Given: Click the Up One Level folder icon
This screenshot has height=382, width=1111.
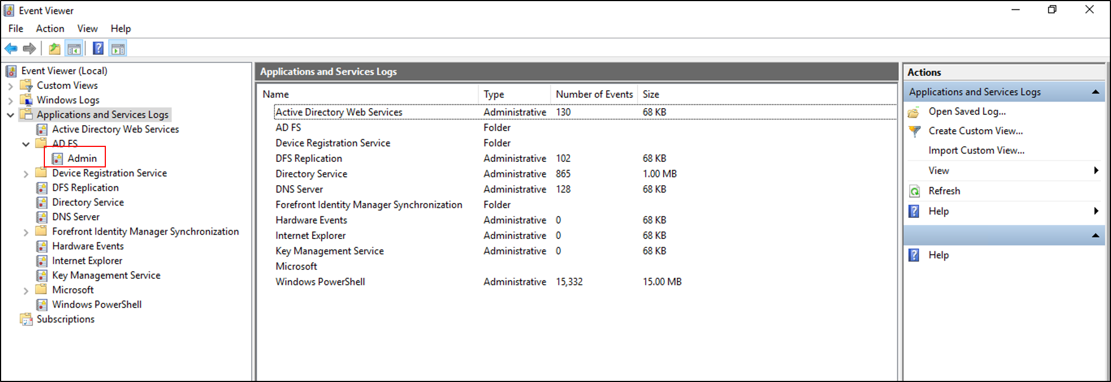Looking at the screenshot, I should [54, 49].
